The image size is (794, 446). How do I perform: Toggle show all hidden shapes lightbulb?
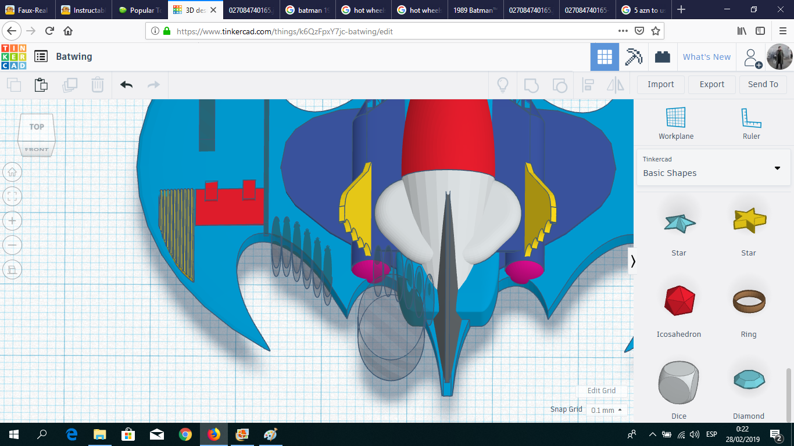click(503, 85)
